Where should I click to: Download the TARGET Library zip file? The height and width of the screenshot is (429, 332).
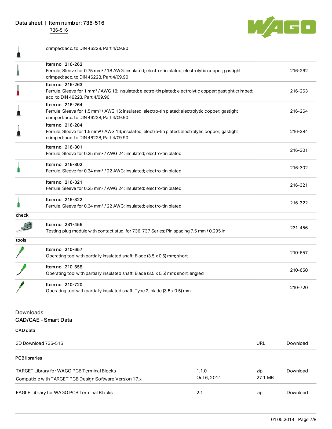click(x=297, y=371)
